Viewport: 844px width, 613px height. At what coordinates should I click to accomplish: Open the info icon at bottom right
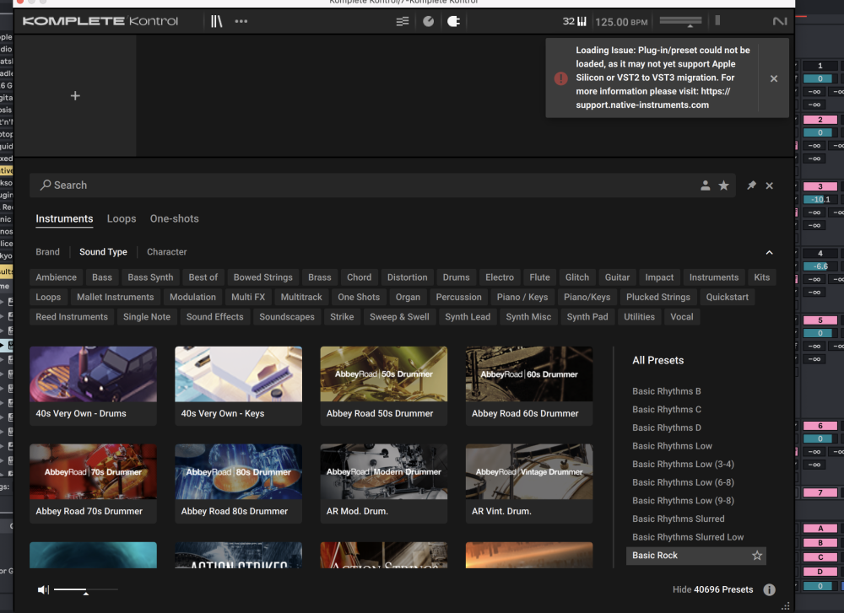tap(770, 590)
